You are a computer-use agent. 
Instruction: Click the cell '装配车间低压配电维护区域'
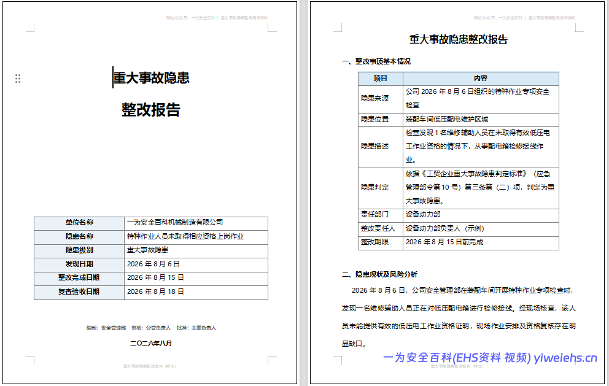click(481, 120)
